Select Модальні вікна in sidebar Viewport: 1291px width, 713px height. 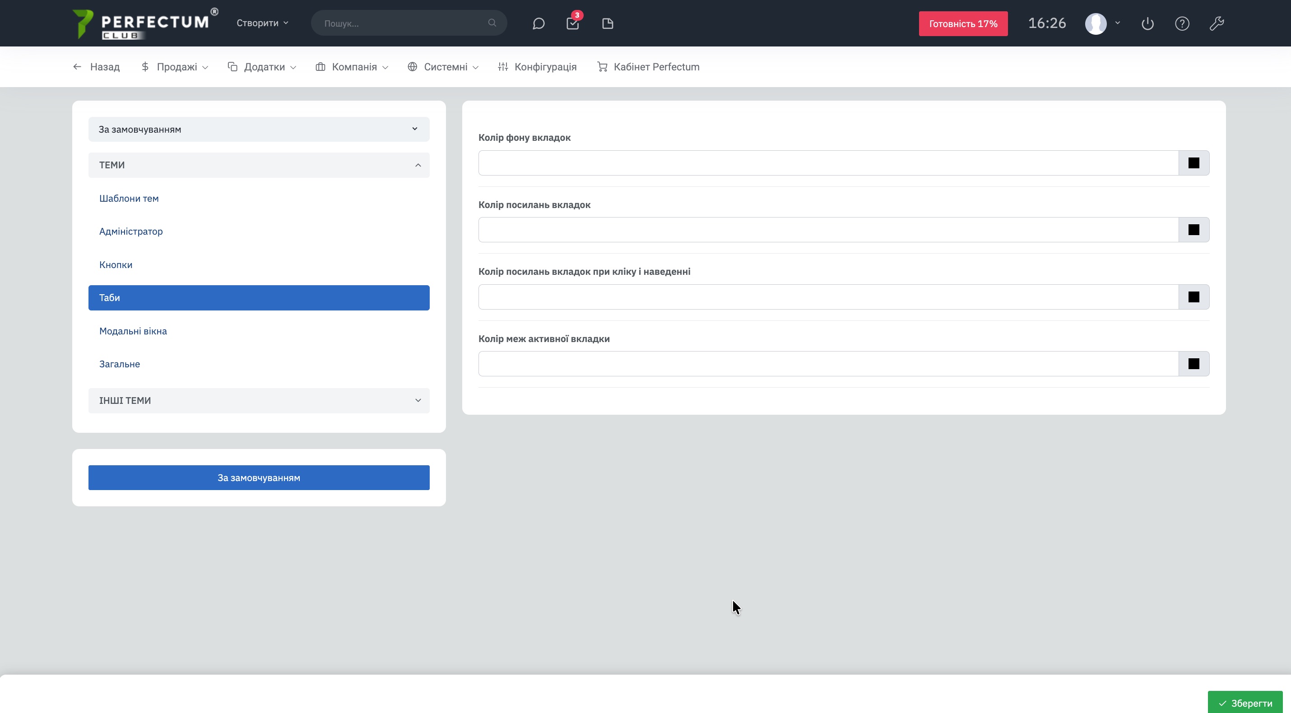[x=133, y=331]
